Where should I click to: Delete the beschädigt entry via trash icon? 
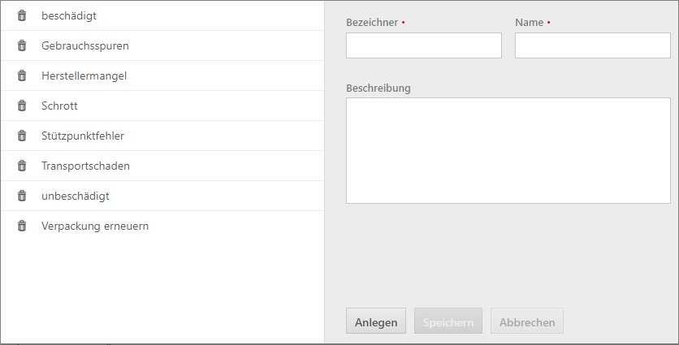[x=22, y=15]
